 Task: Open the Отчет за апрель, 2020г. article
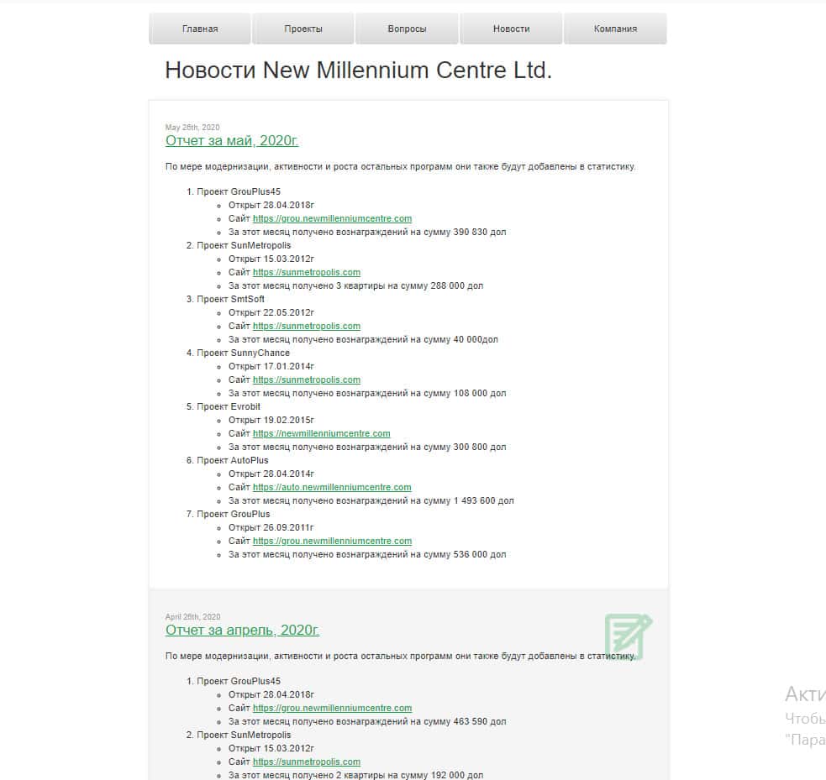coord(242,630)
